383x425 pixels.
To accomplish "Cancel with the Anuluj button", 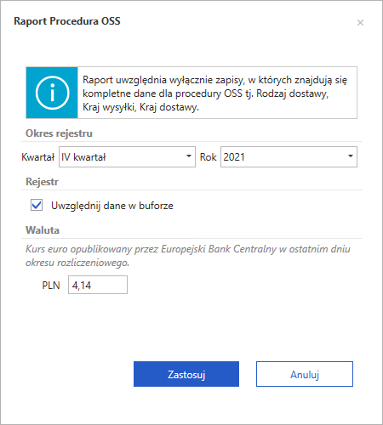I will pyautogui.click(x=305, y=374).
